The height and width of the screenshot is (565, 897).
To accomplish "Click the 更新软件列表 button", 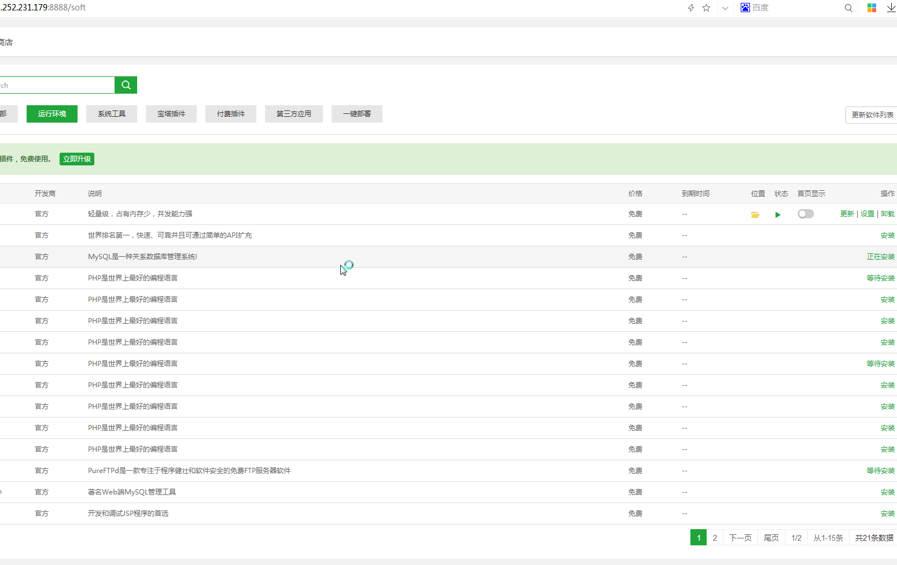I will pos(872,115).
